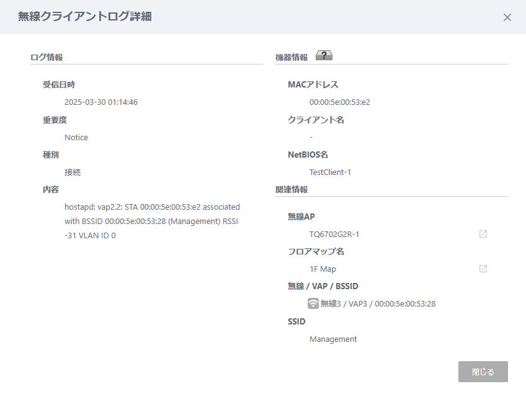526x394 pixels.
Task: Click the 閉じる button
Action: [x=483, y=372]
